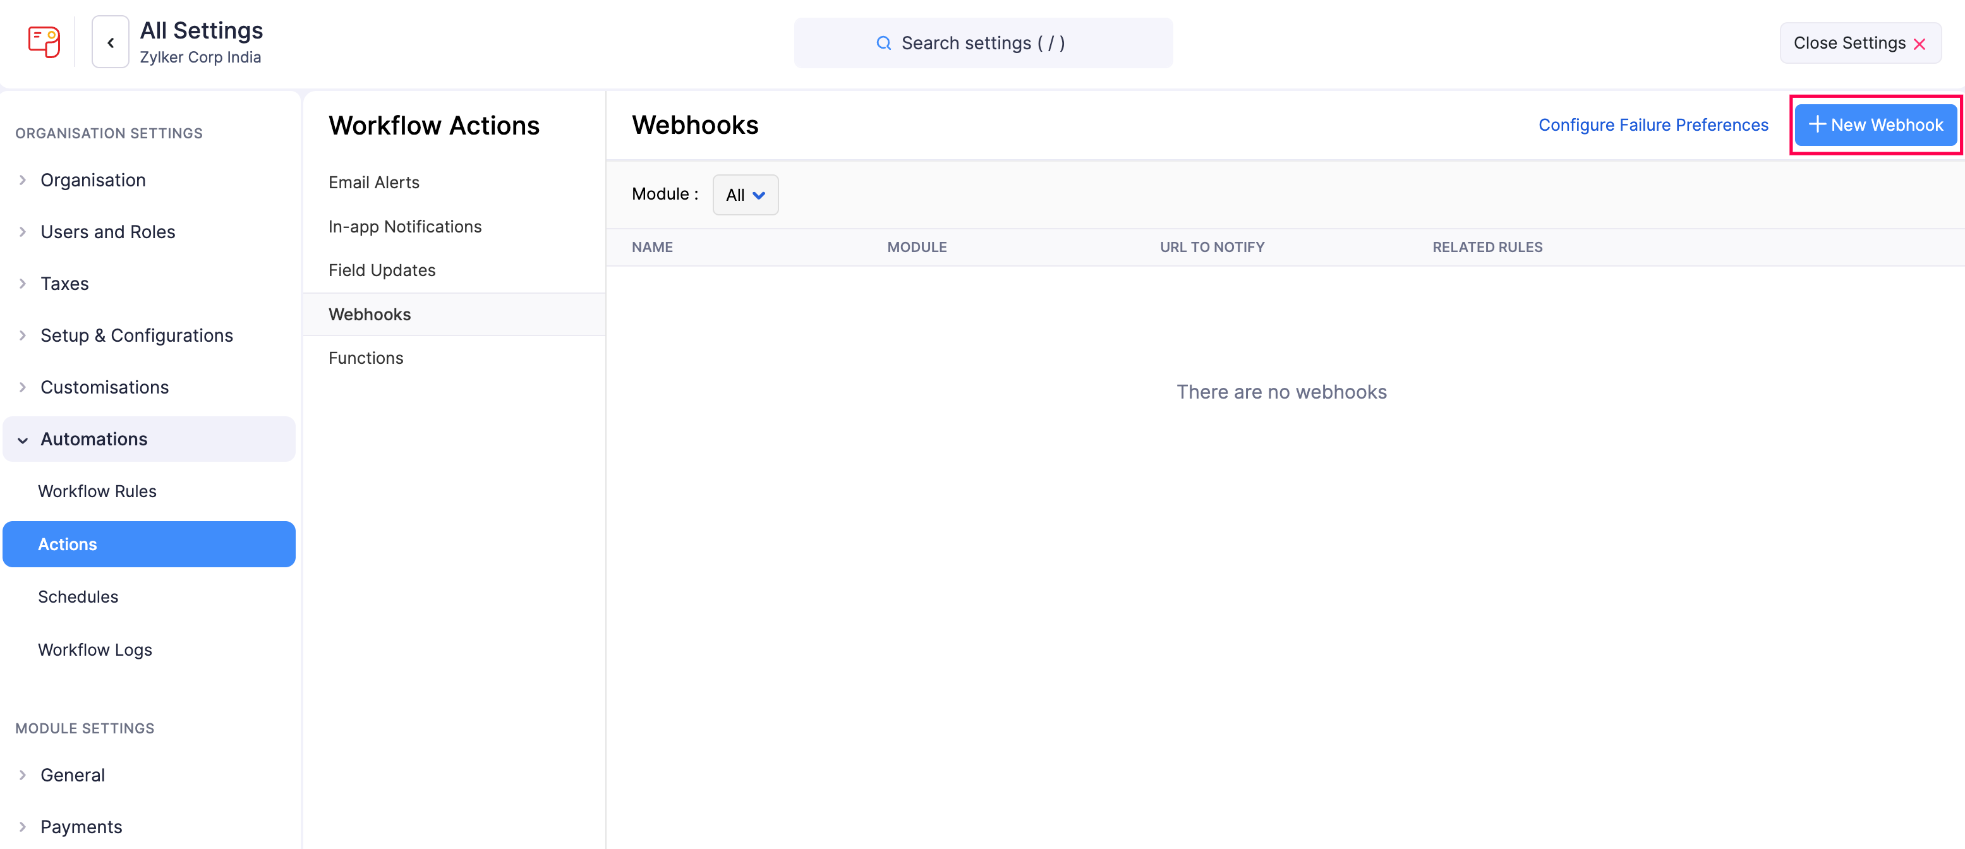1965x849 pixels.
Task: Click the New Webhook button
Action: (1876, 125)
